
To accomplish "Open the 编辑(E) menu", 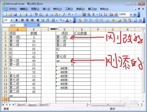I will coord(24,9).
